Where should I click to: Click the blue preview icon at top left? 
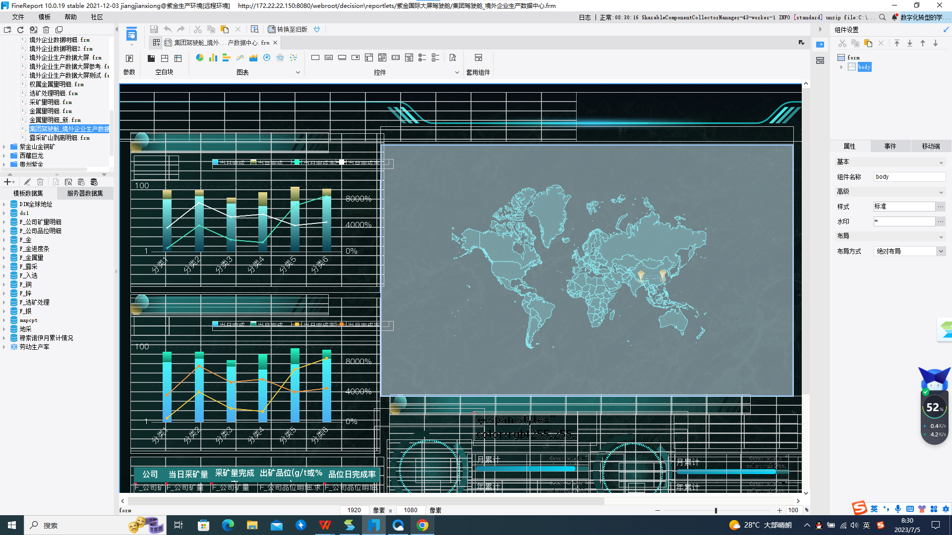(131, 35)
